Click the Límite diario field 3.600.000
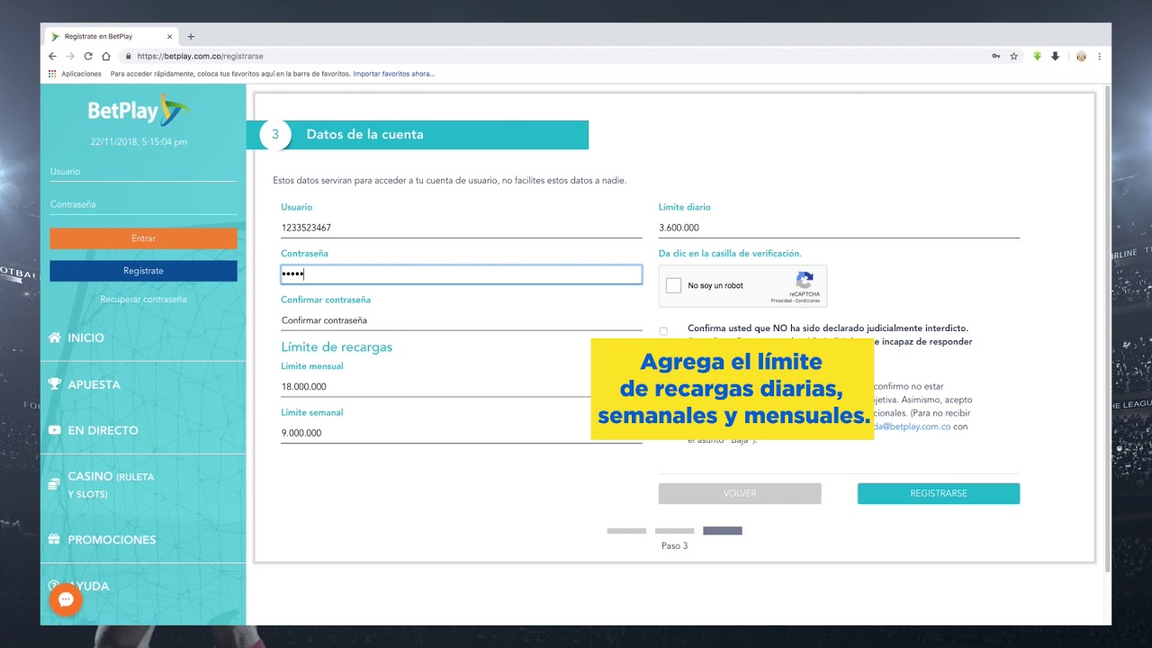 click(x=839, y=228)
